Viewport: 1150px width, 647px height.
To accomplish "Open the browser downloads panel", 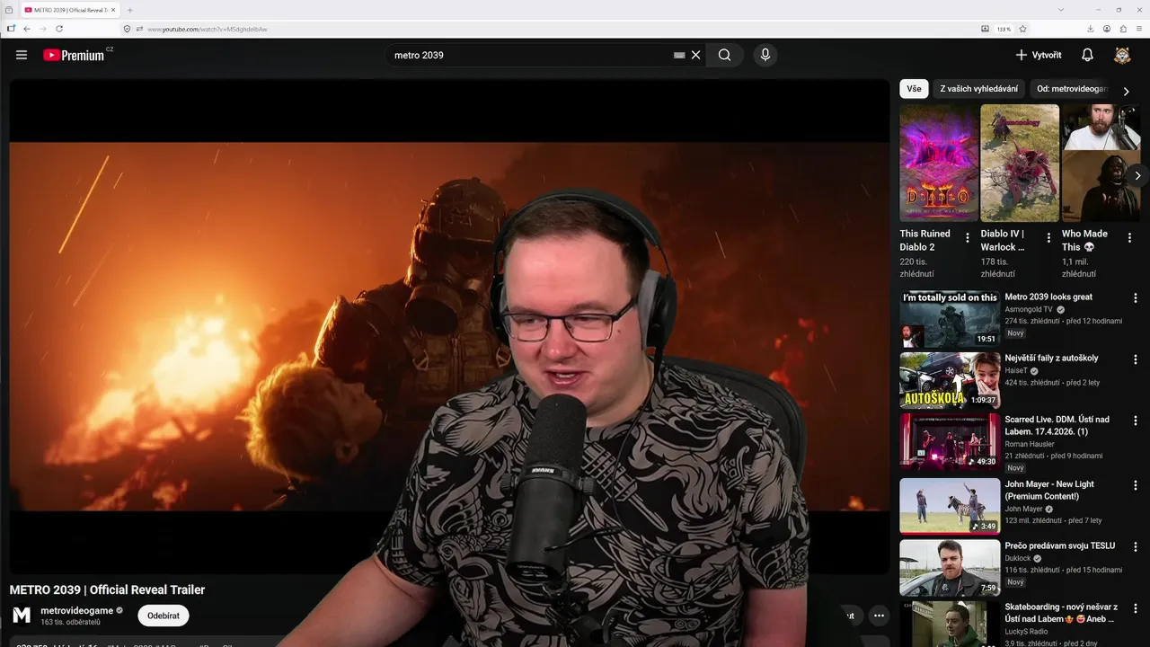I will (1091, 29).
